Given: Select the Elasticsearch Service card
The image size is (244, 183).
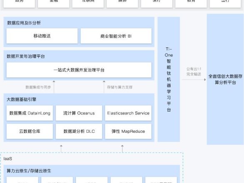Looking at the screenshot, I should [x=128, y=113].
